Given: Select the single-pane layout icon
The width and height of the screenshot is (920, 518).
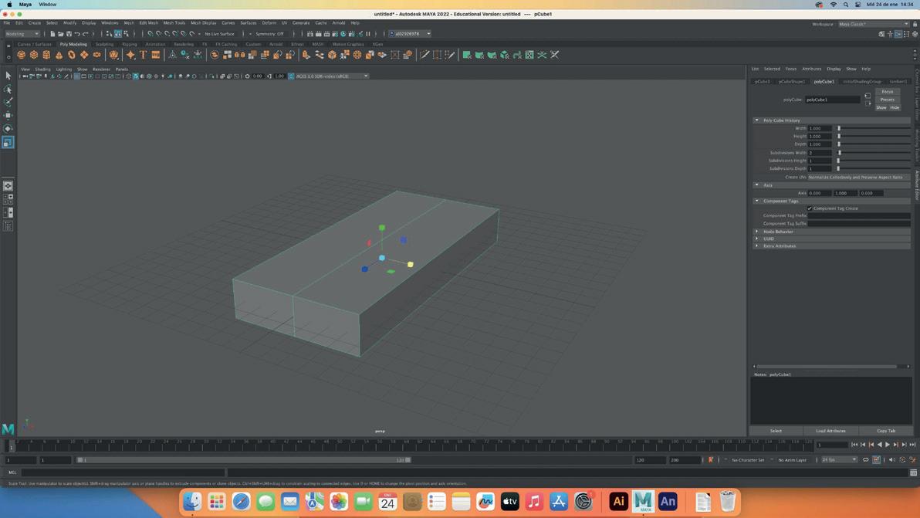Looking at the screenshot, I should pyautogui.click(x=8, y=186).
